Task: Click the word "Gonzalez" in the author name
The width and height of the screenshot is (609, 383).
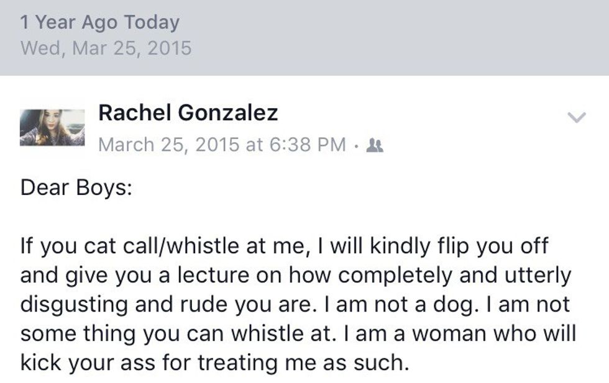Action: (228, 112)
